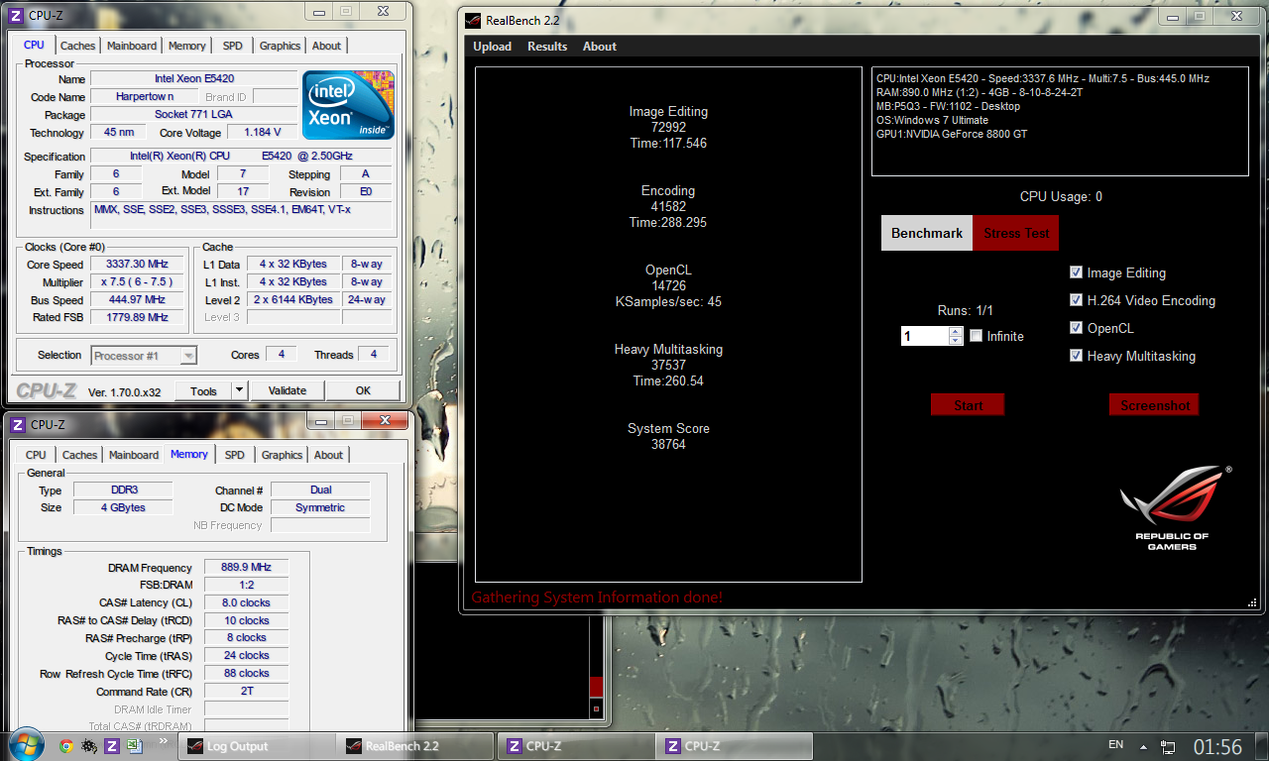This screenshot has width=1269, height=761.
Task: Click the second CPU-Z taskbar button
Action: pos(735,746)
